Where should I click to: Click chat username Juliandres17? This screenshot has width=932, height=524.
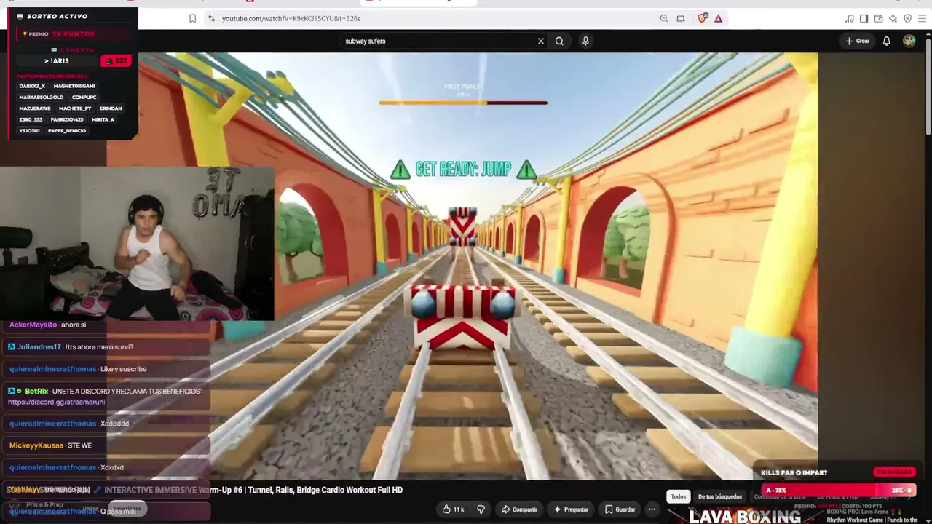point(39,347)
